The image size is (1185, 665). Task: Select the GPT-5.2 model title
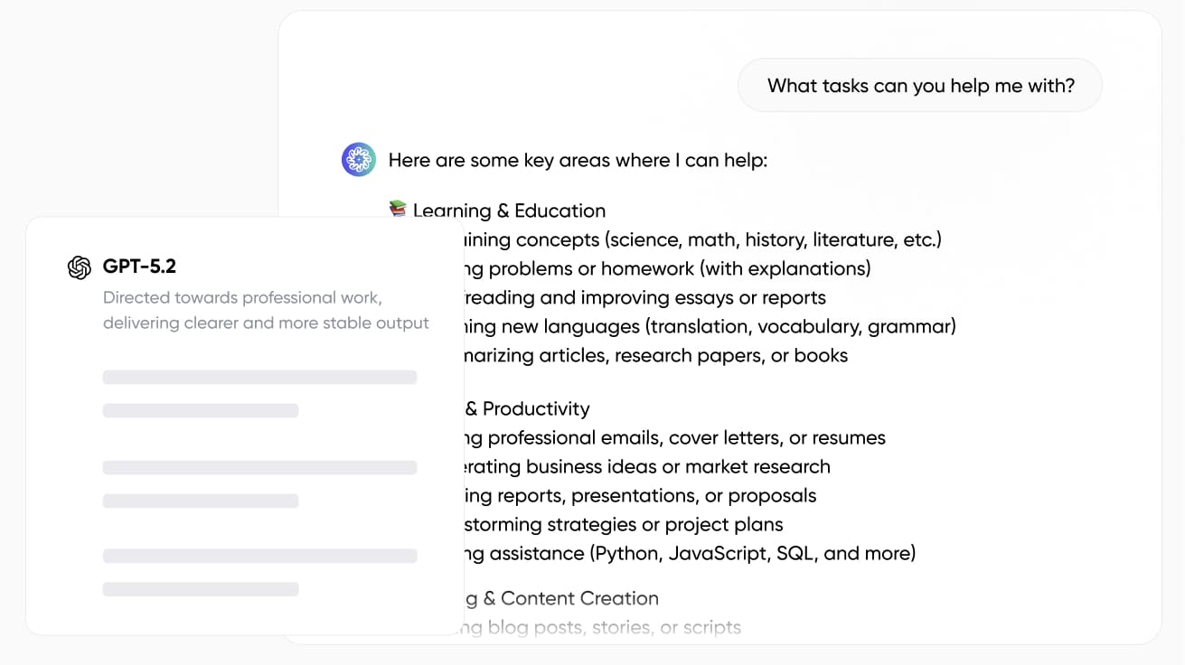[139, 267]
